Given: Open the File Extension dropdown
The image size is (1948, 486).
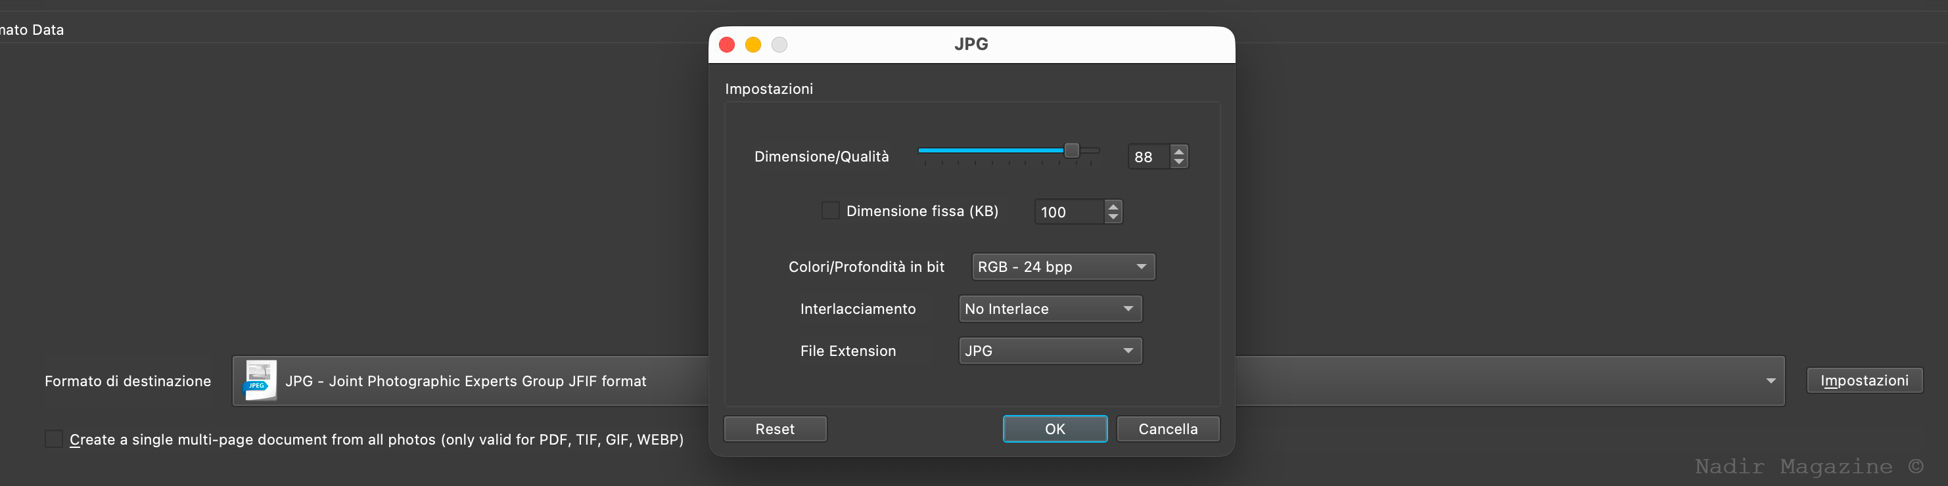Looking at the screenshot, I should pyautogui.click(x=1050, y=351).
